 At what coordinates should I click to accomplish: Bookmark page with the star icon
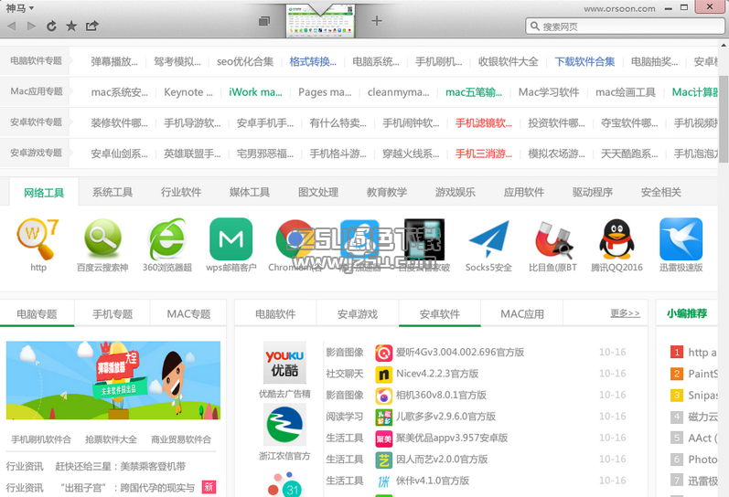click(x=71, y=26)
